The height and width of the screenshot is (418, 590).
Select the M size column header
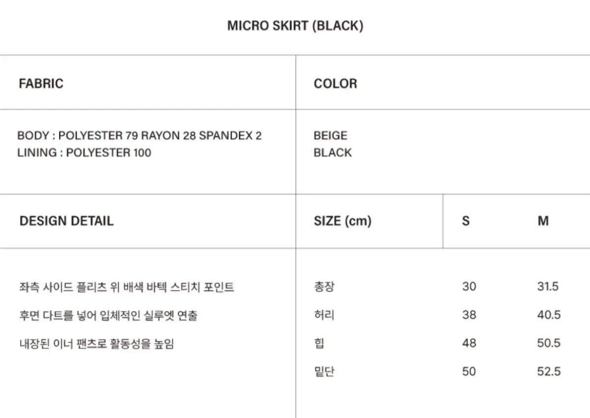(543, 221)
